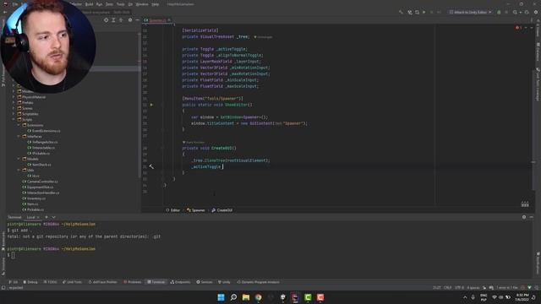Open IDE settings gear at top right
The image size is (541, 304).
pos(536,12)
